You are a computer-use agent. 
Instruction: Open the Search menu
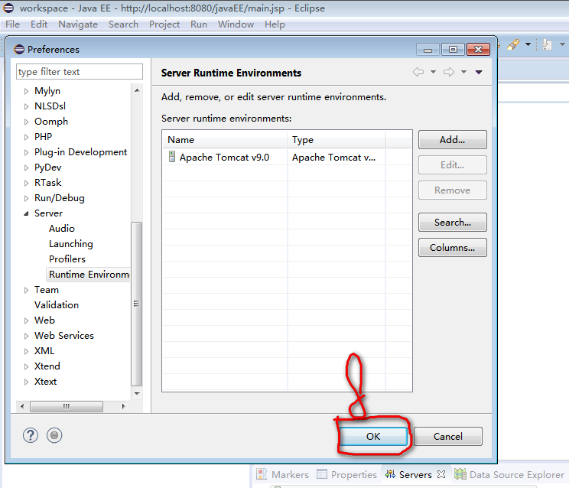pyautogui.click(x=123, y=24)
